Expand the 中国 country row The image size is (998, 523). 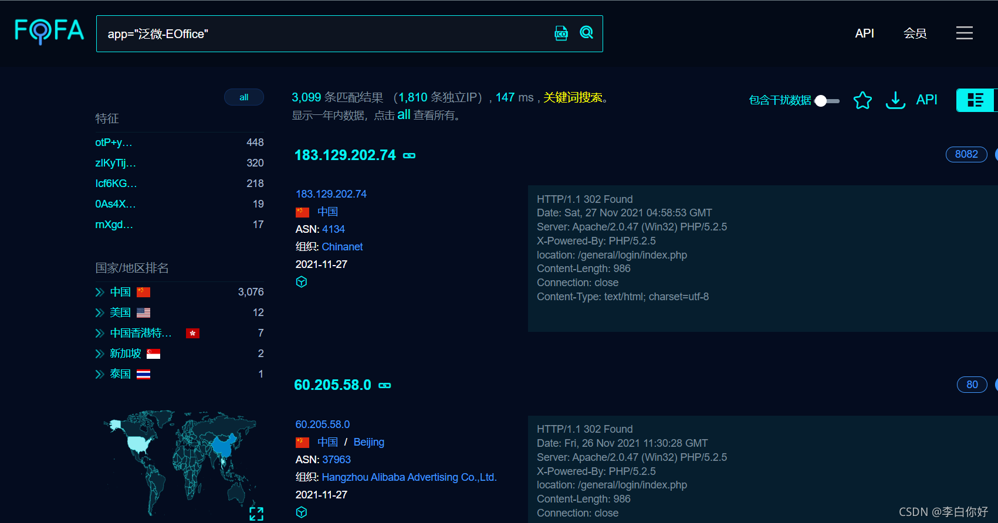pyautogui.click(x=100, y=292)
